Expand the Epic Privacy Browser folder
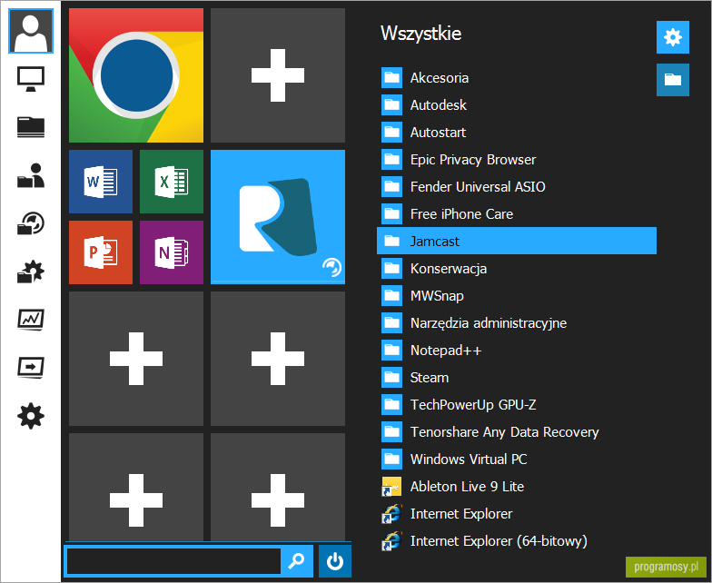 coord(517,160)
